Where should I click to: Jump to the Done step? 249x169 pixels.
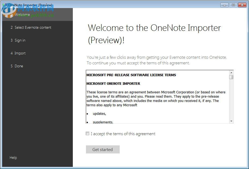[19, 66]
